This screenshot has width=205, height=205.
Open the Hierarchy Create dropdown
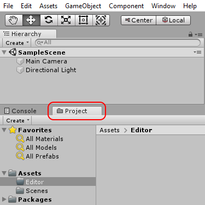tap(17, 43)
